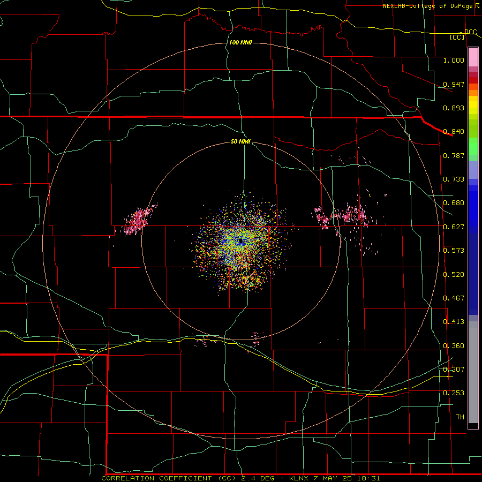
Task: Click the 0.253 scale value
Action: [454, 393]
